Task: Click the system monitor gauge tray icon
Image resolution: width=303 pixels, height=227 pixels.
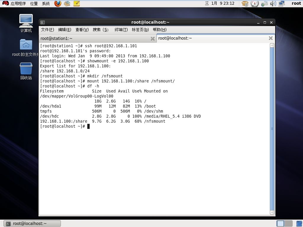Action: (254, 4)
